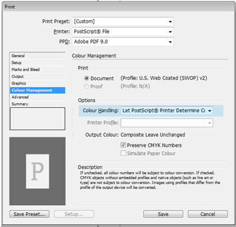Switch to the Graphics category
The width and height of the screenshot is (236, 227).
point(37,83)
